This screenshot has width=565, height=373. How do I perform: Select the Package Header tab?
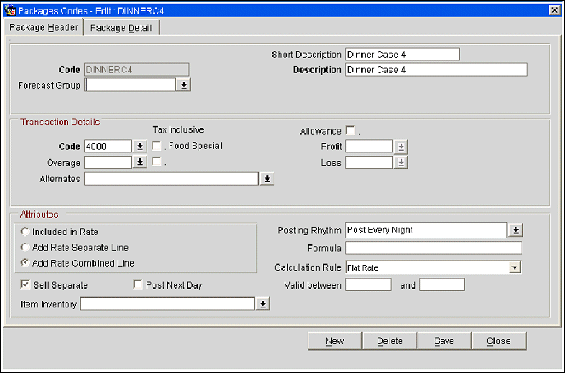(43, 27)
